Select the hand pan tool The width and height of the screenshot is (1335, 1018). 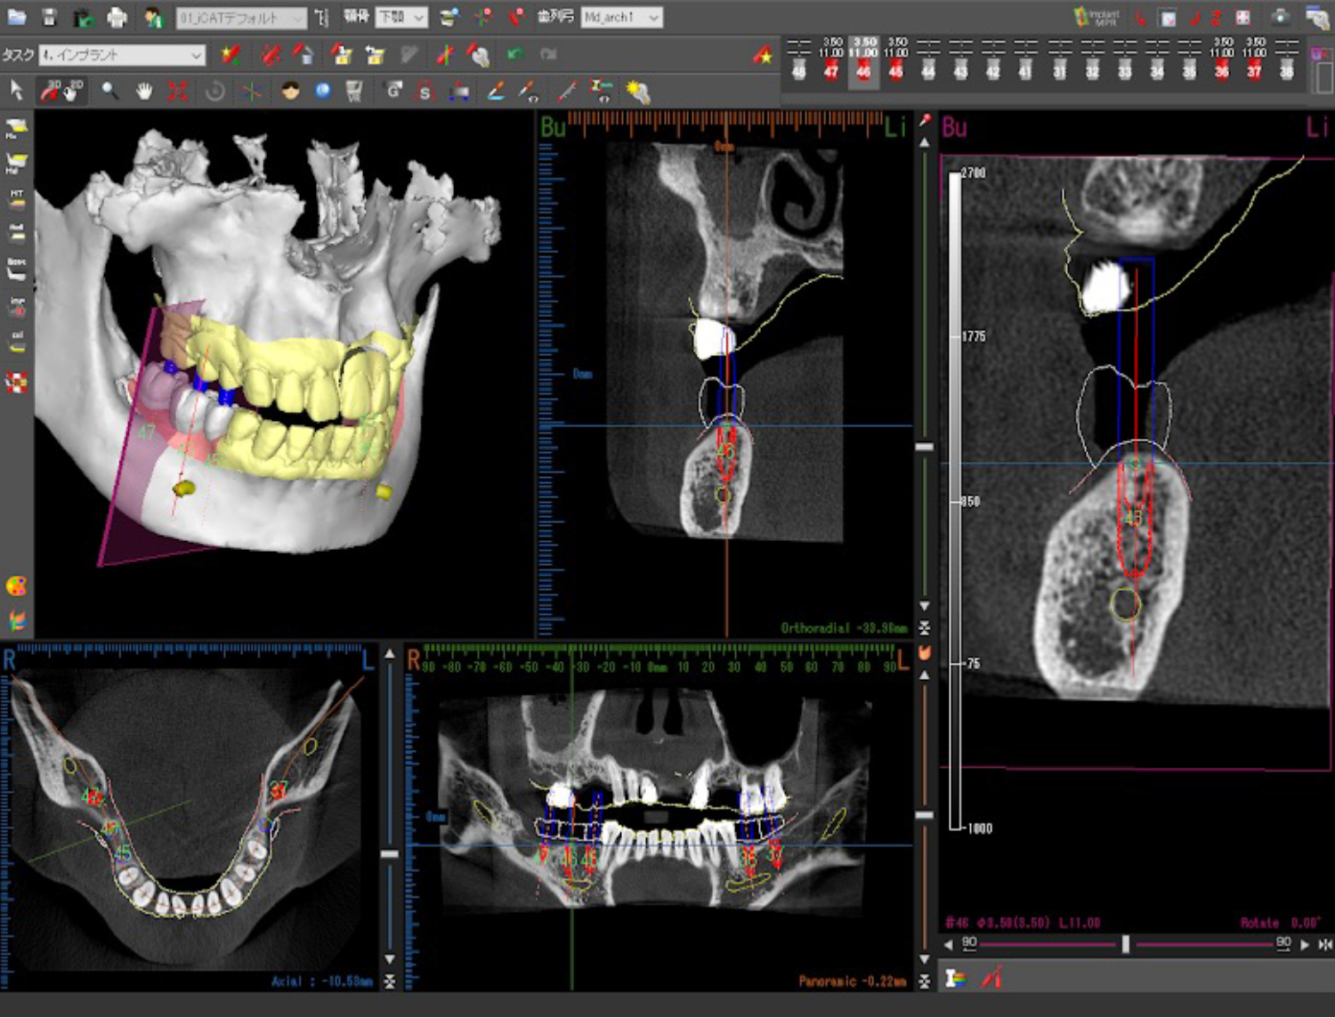coord(143,90)
